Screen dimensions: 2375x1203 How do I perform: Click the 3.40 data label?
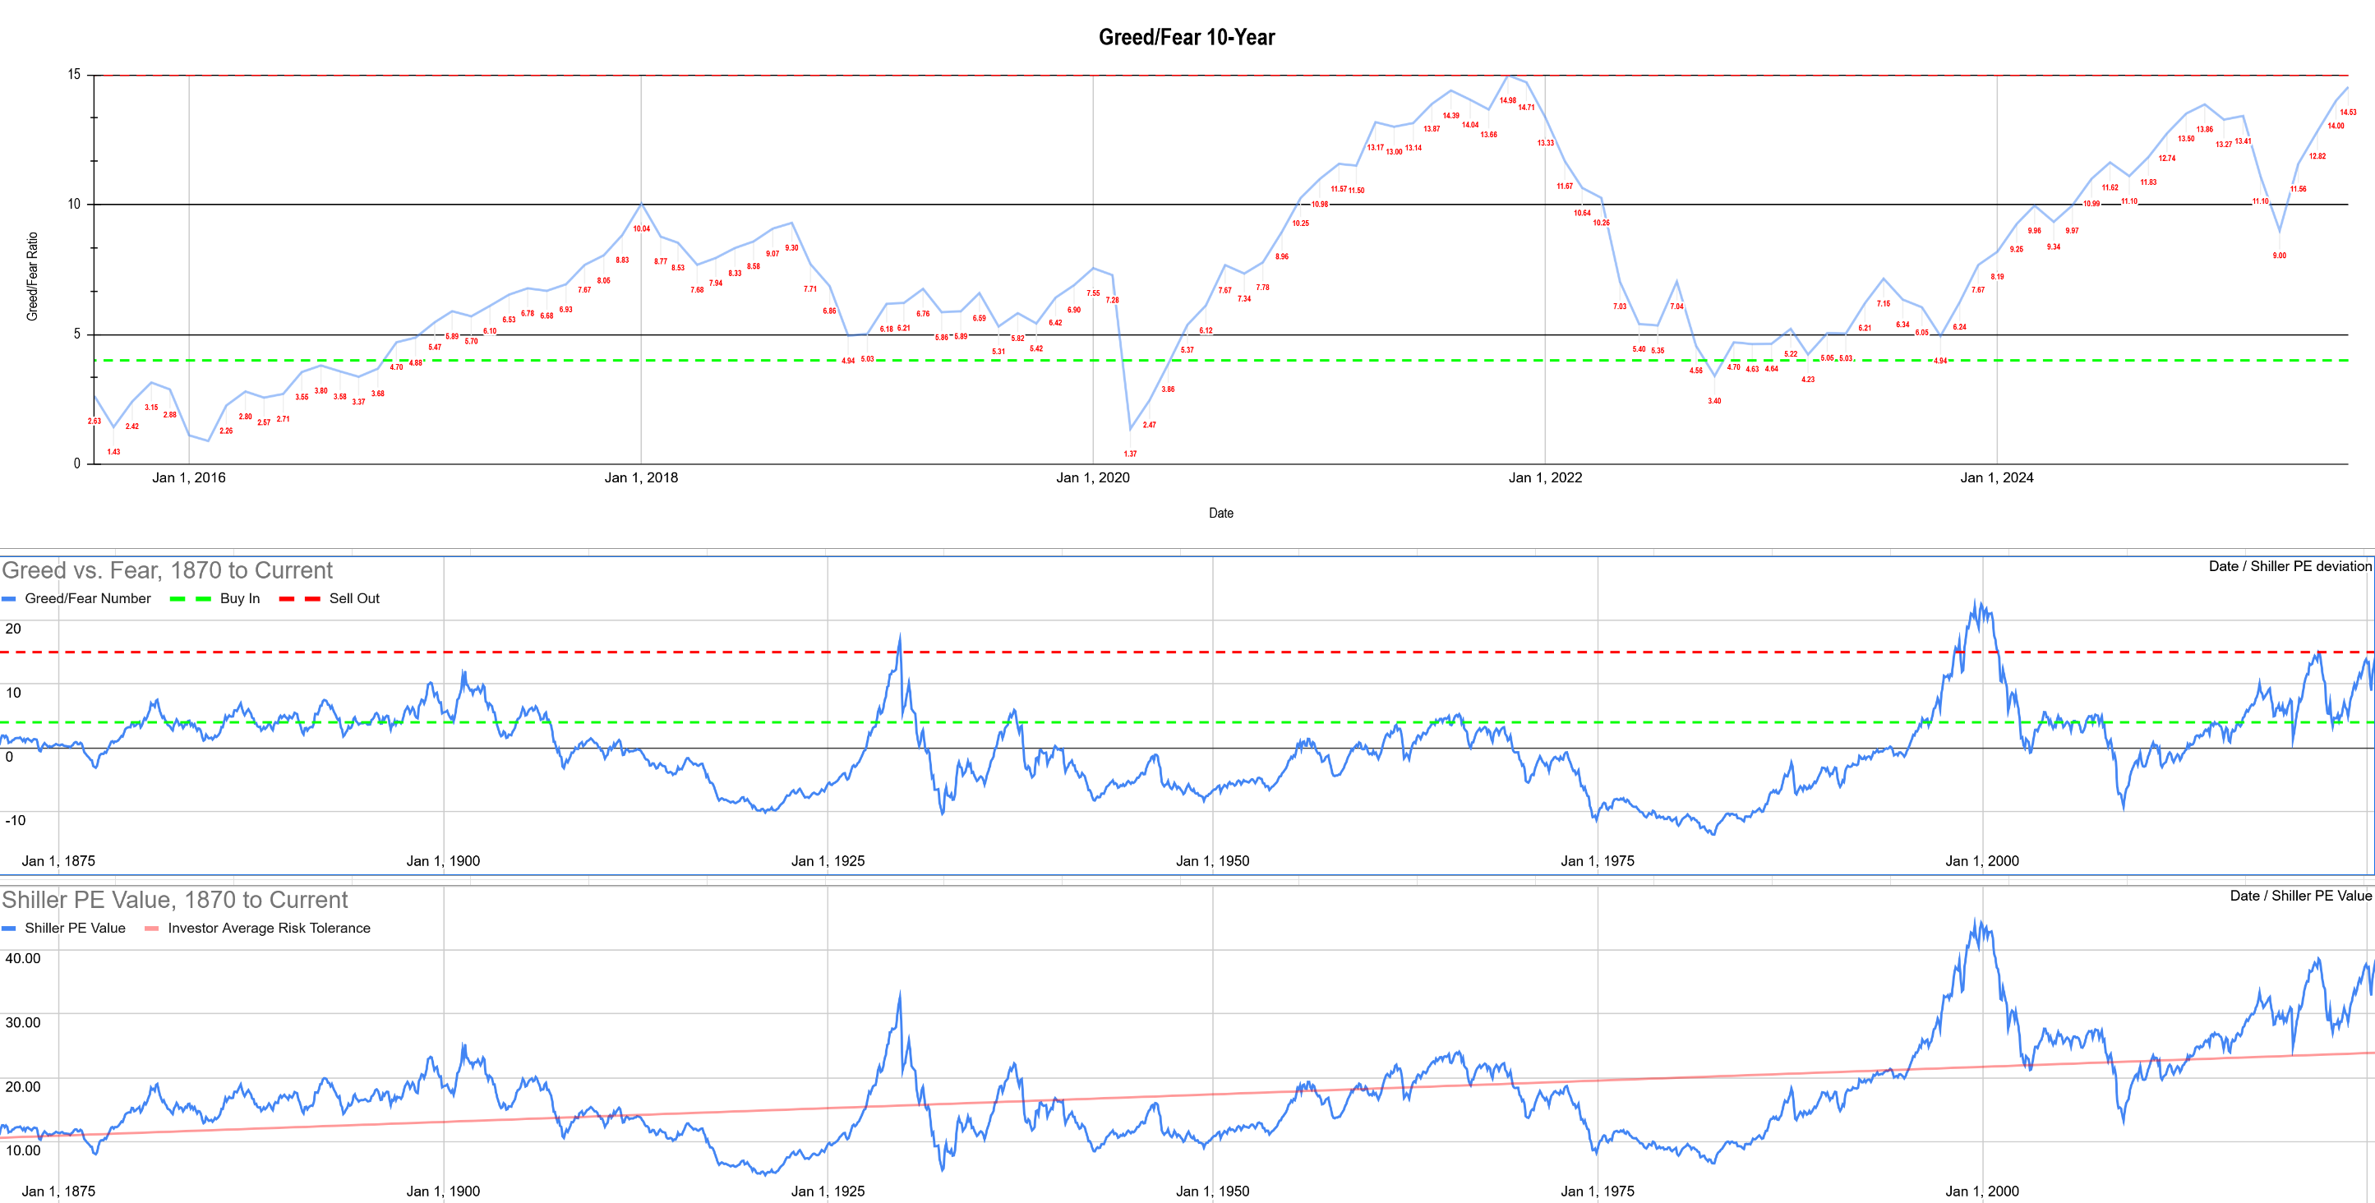pos(1714,401)
